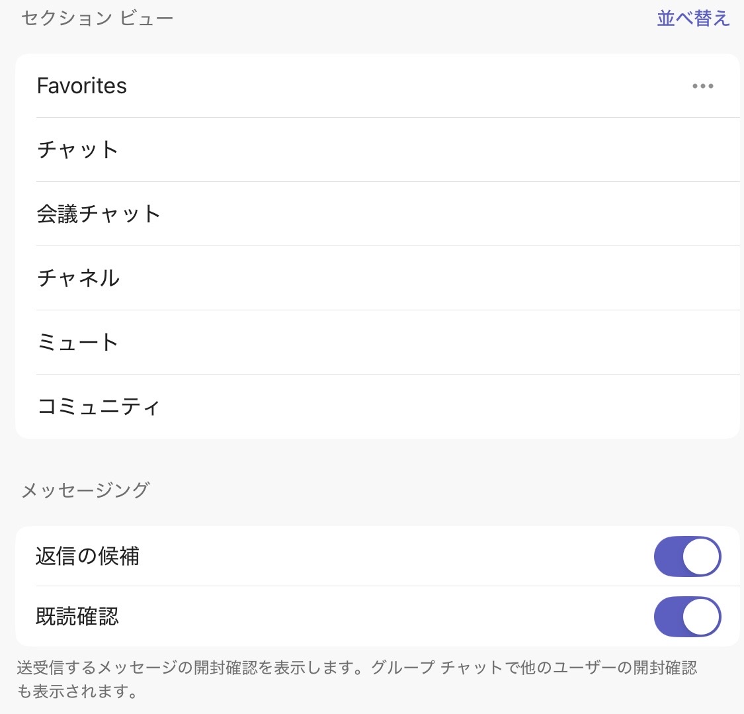Click the 既読確認 setting label

pos(77,617)
